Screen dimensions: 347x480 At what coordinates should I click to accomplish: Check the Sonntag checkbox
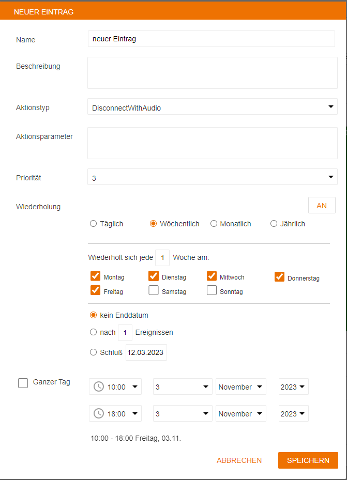click(x=212, y=290)
